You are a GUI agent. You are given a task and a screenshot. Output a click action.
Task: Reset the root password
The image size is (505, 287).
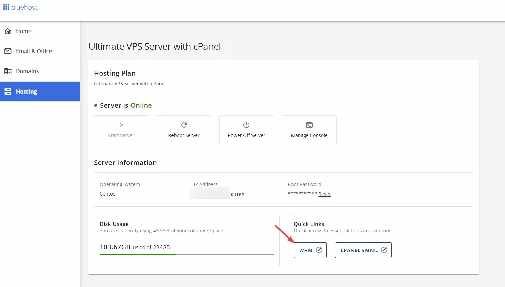point(324,194)
